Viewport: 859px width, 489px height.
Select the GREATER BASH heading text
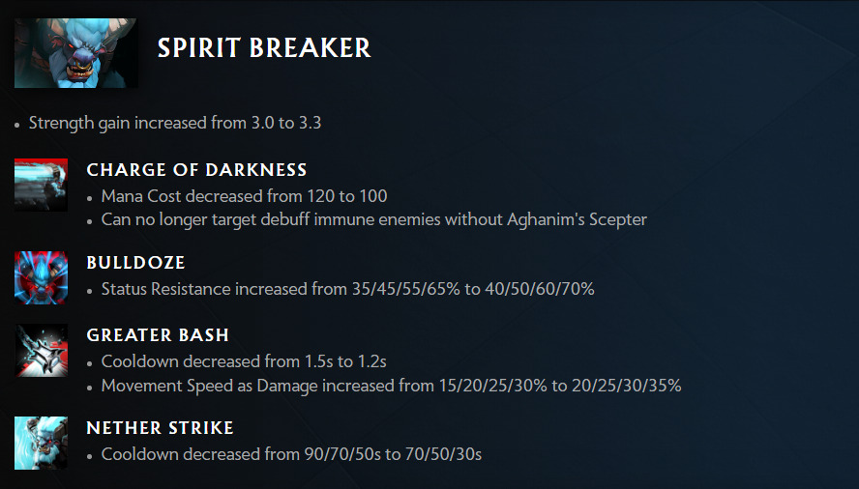point(158,335)
